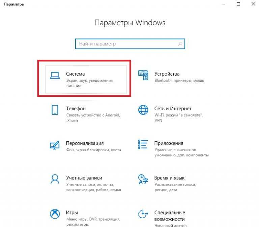Click the Специальные возможности icon
Viewport: 259px width, 227px height.
(x=143, y=214)
